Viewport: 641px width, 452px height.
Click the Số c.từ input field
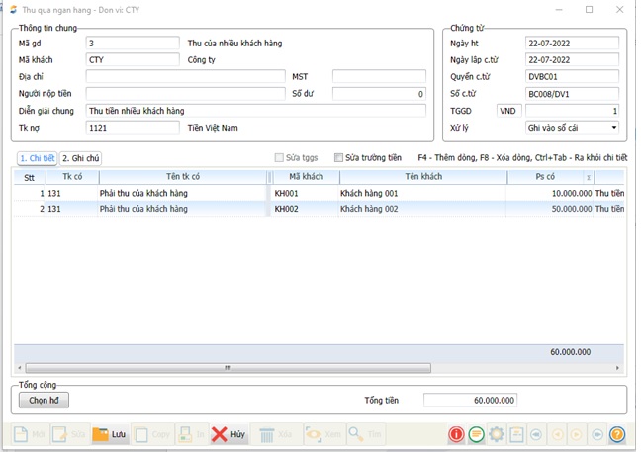click(572, 94)
